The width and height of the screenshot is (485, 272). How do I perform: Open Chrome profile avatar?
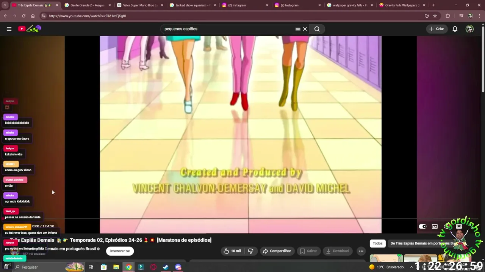coord(470,16)
